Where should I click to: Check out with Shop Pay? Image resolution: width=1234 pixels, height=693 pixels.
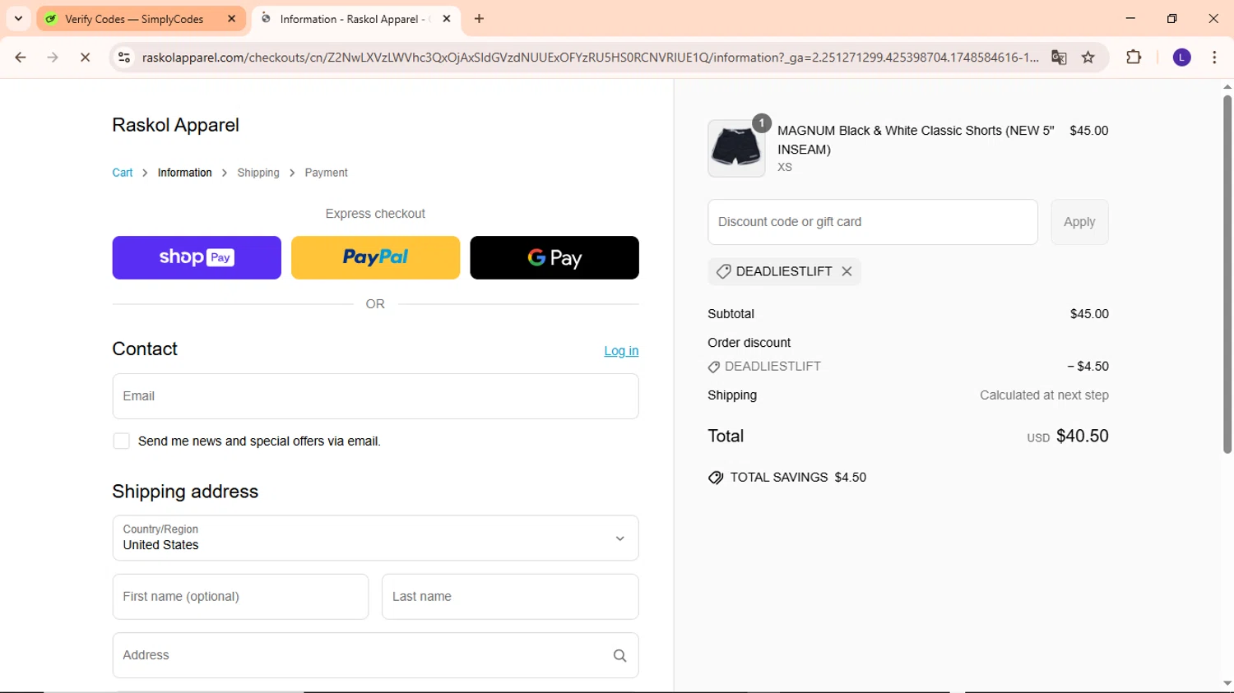tap(197, 257)
